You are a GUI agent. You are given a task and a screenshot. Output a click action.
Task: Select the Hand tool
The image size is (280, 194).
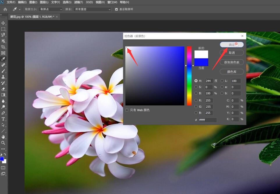pyautogui.click(x=3, y=137)
